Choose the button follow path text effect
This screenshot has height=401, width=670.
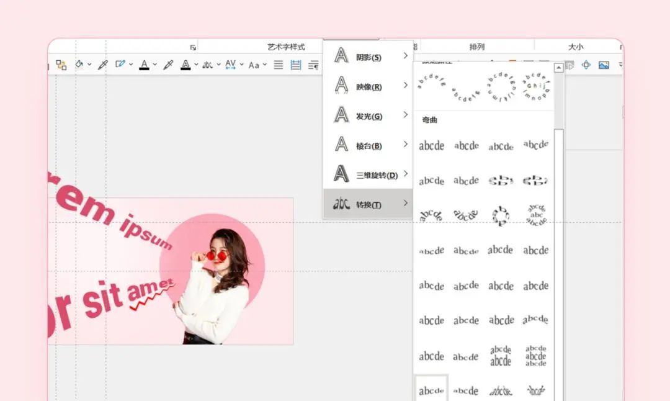click(x=536, y=87)
